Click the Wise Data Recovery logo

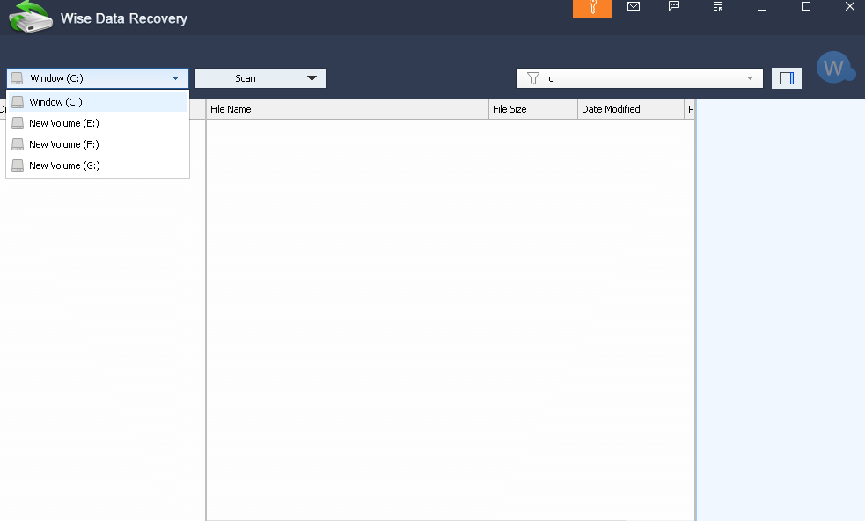click(30, 17)
